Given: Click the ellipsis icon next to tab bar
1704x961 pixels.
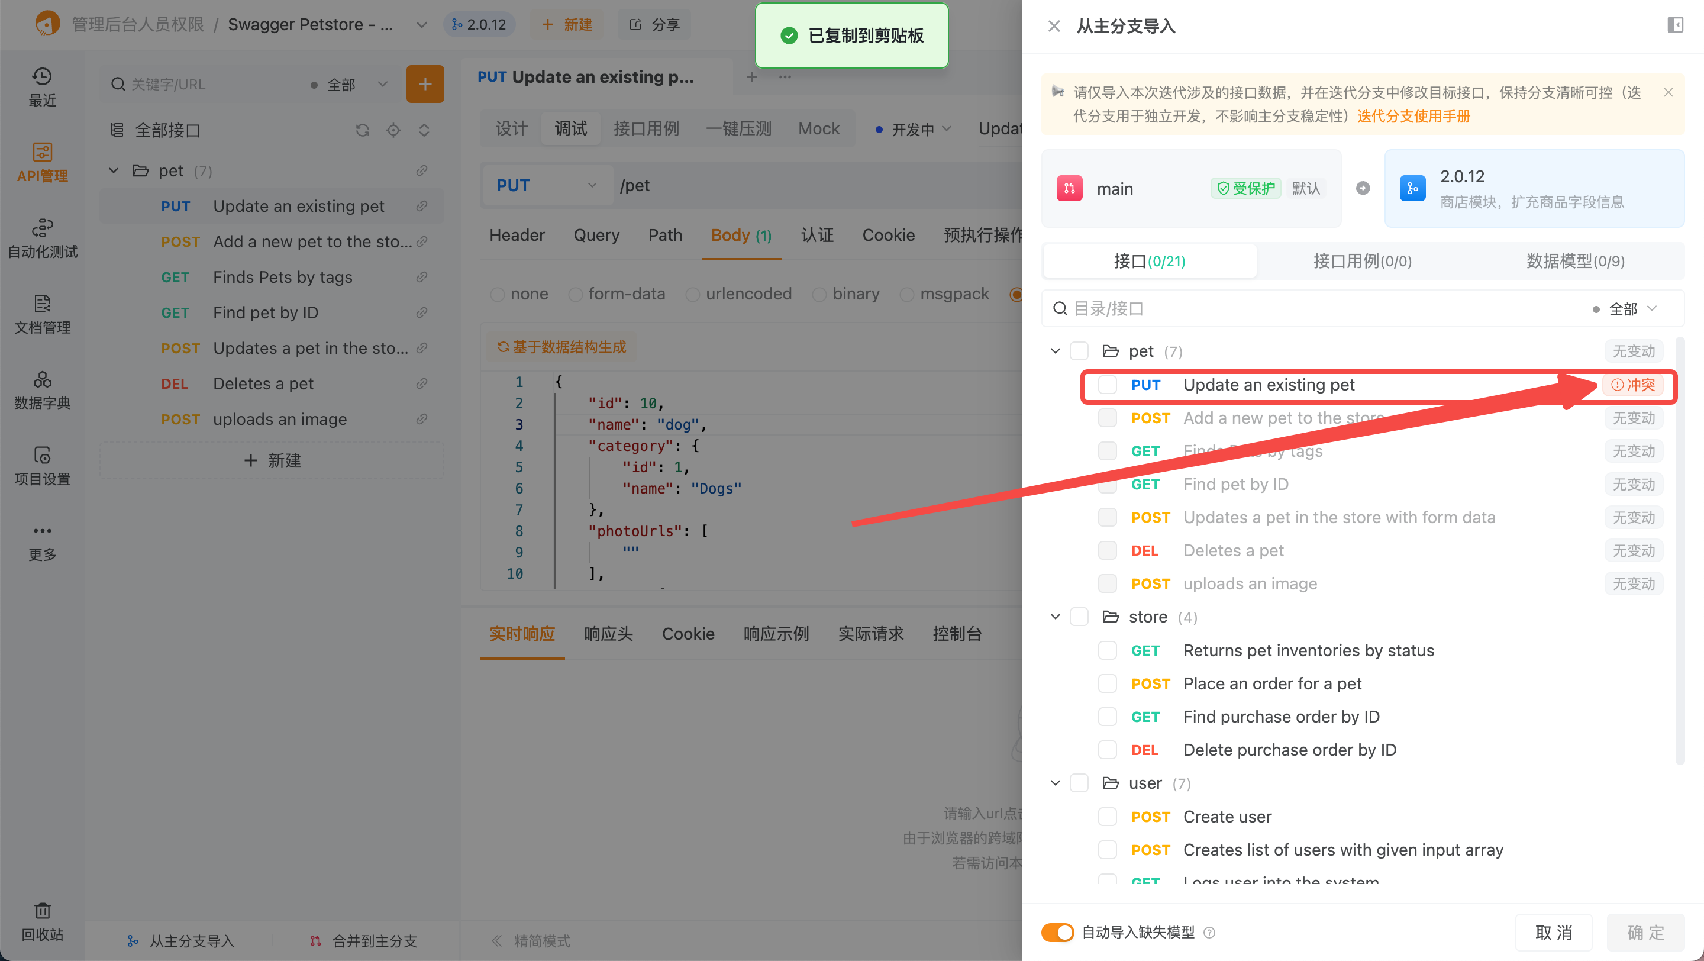Looking at the screenshot, I should pyautogui.click(x=785, y=77).
